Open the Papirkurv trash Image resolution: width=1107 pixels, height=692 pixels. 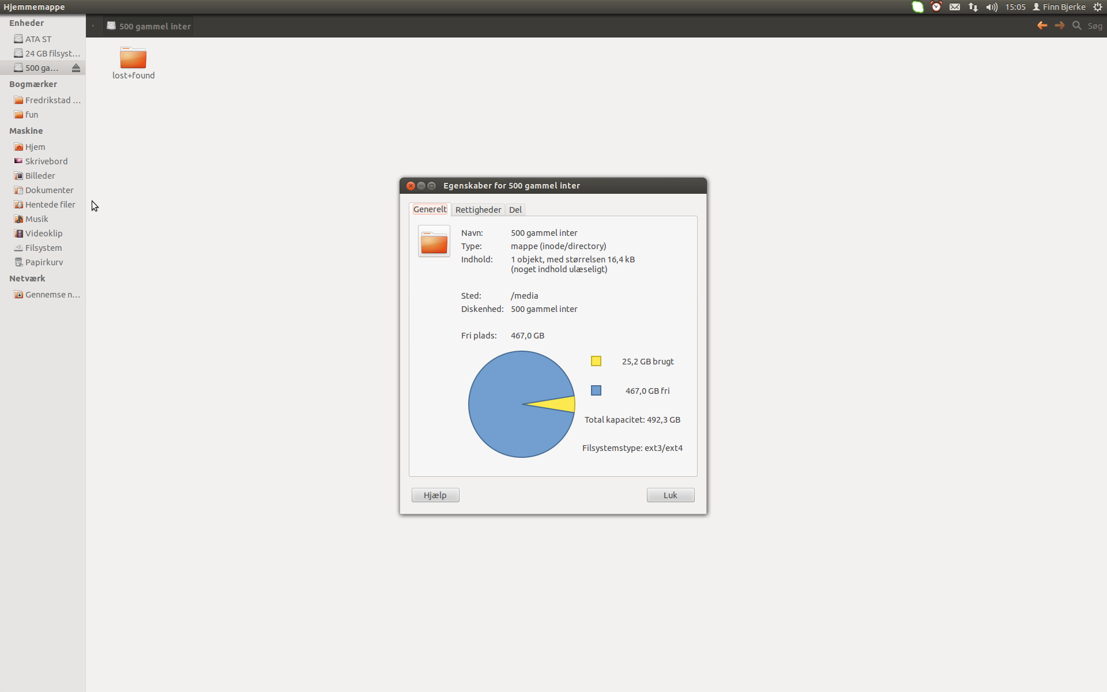(43, 262)
